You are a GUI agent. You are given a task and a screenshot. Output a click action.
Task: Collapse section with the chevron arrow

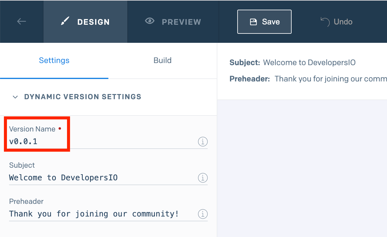pos(15,97)
